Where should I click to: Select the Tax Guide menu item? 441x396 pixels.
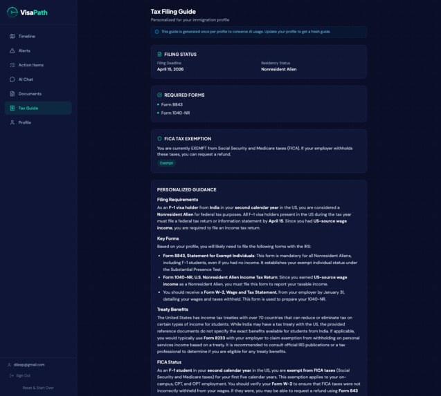[x=38, y=108]
